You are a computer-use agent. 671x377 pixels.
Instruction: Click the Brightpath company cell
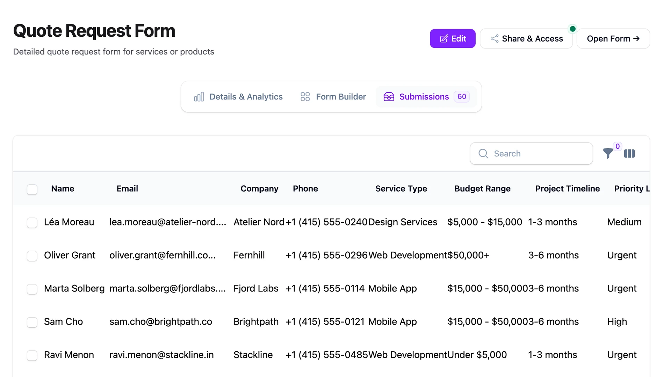pyautogui.click(x=256, y=321)
